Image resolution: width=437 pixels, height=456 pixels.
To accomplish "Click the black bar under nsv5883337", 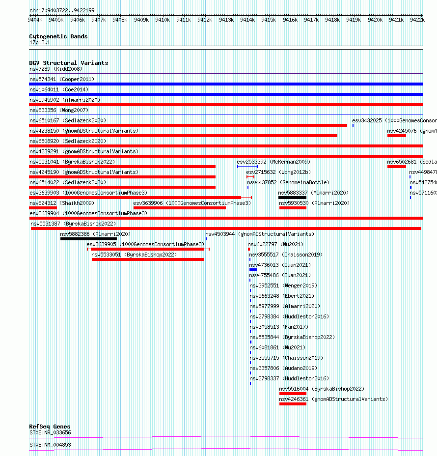I will tap(292, 198).
